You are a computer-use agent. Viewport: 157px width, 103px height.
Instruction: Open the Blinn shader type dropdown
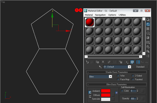pos(110,77)
